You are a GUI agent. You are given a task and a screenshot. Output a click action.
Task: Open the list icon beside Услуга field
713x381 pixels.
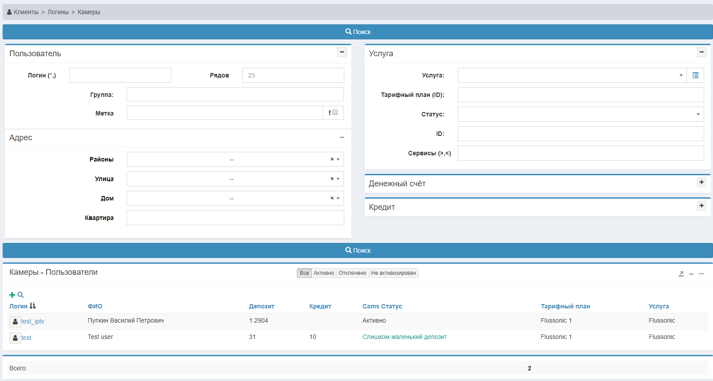pos(695,75)
